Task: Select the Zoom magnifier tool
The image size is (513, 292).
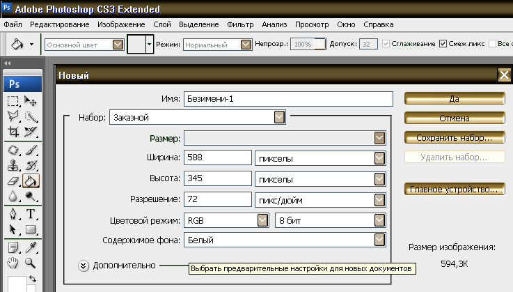Action: pyautogui.click(x=31, y=263)
